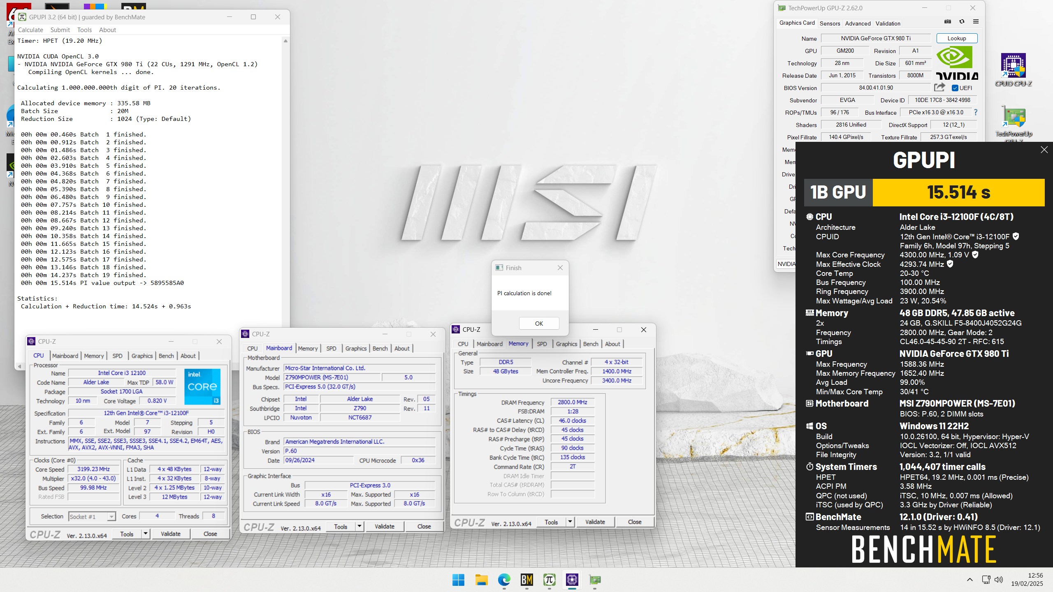Switch to the Validation tab in GPU-Z
The image size is (1053, 592).
coord(888,23)
